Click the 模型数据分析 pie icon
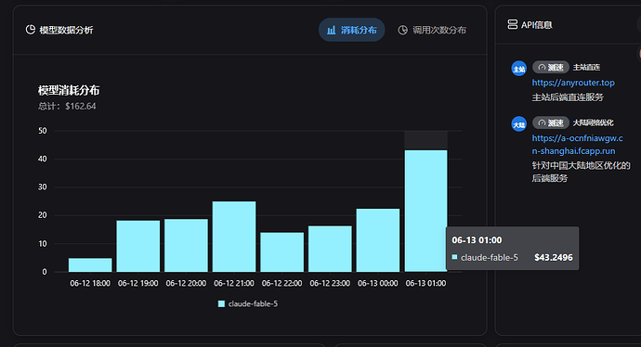The image size is (641, 347). coord(31,30)
